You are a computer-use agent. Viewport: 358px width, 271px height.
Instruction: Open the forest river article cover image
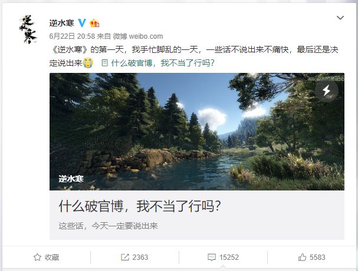point(197,132)
